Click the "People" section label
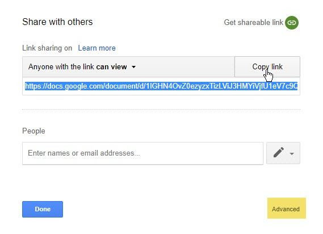Screen dimensions: 323x234 click(33, 131)
